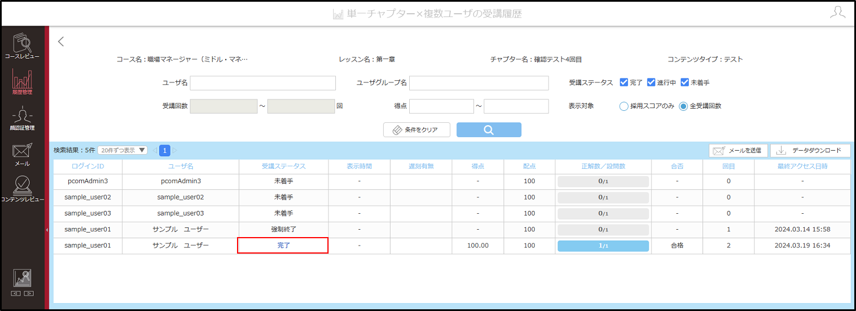Click sample_user02's 0/1 progress bar
The width and height of the screenshot is (856, 311).
click(x=603, y=197)
